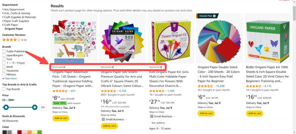Tick the JapanBargain brand filter
Screen dimensions: 296x134
[4, 55]
